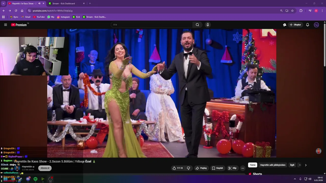Viewport: 326px width, 183px height.
Task: Select the Tümü filter chip
Action: click(x=252, y=165)
